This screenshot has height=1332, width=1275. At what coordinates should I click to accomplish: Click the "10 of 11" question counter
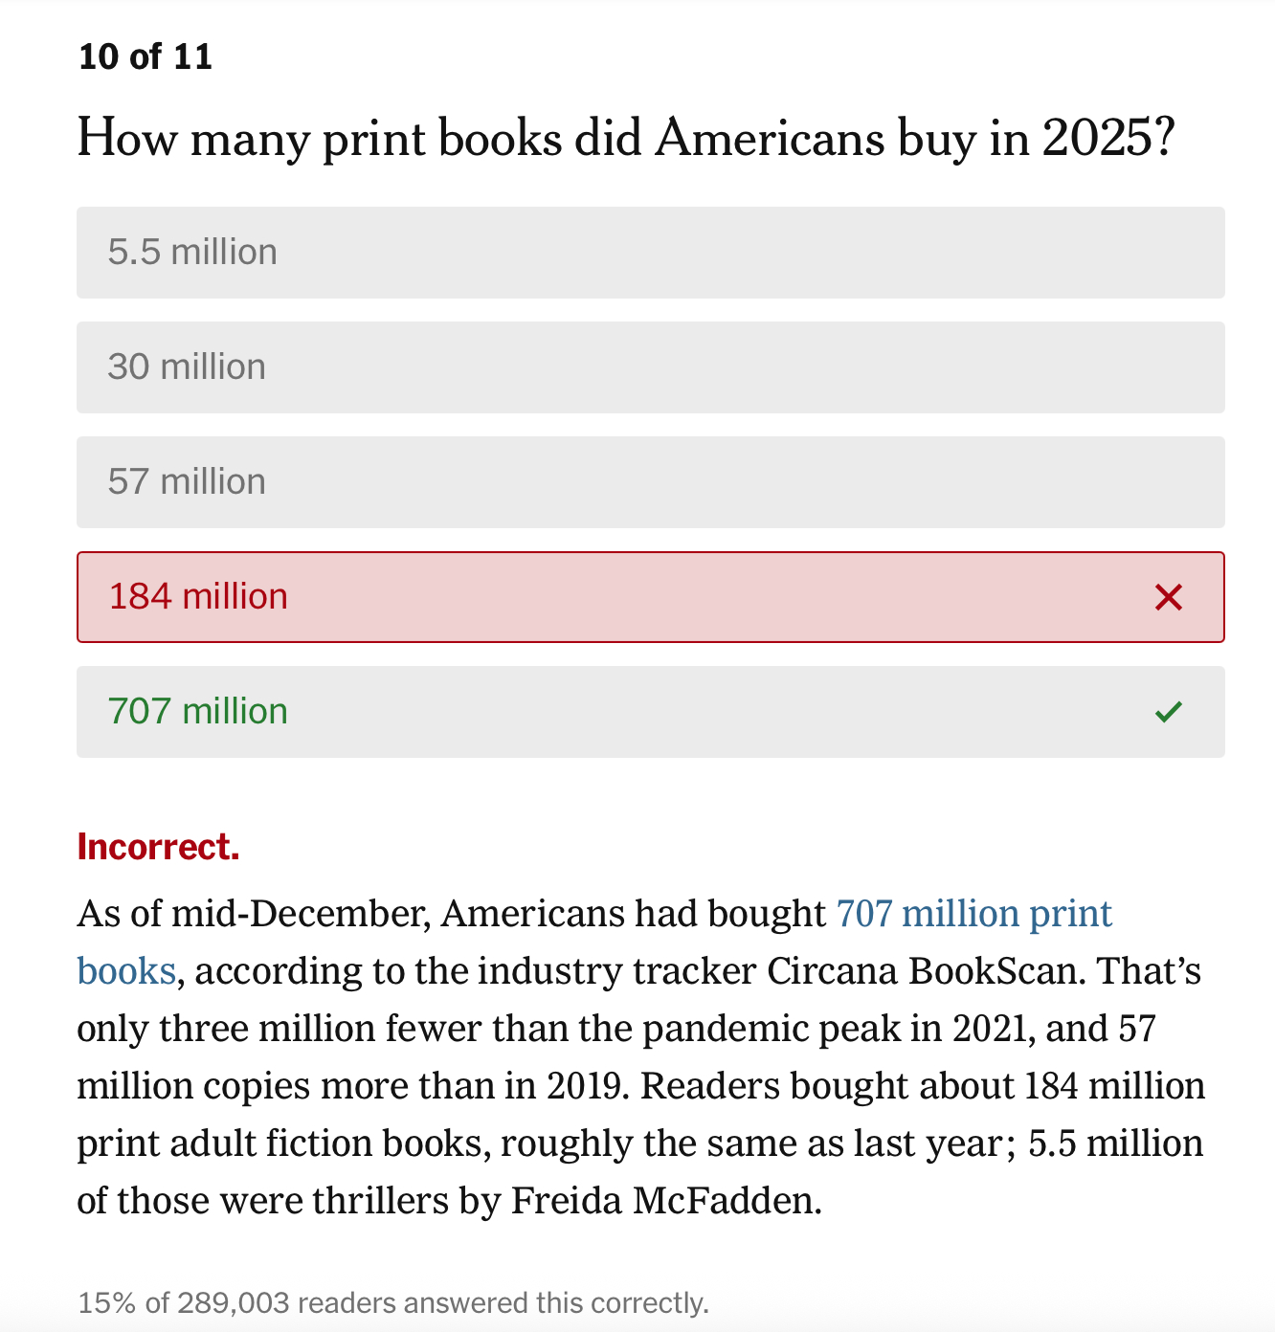pyautogui.click(x=145, y=56)
